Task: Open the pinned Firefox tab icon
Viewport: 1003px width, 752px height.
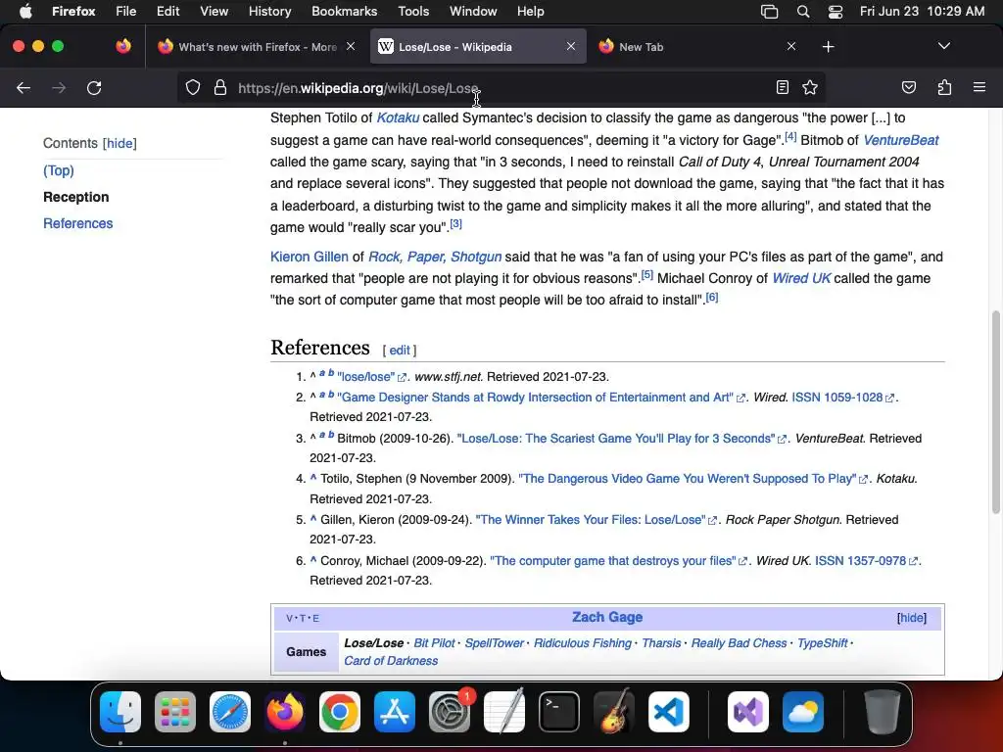Action: (x=123, y=46)
